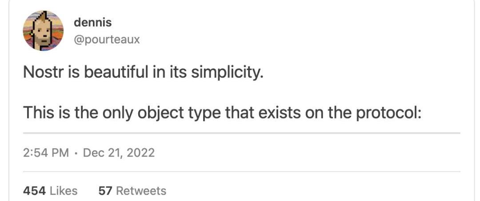Click dennis's pixel-art profile avatar
The width and height of the screenshot is (480, 201).
[43, 31]
